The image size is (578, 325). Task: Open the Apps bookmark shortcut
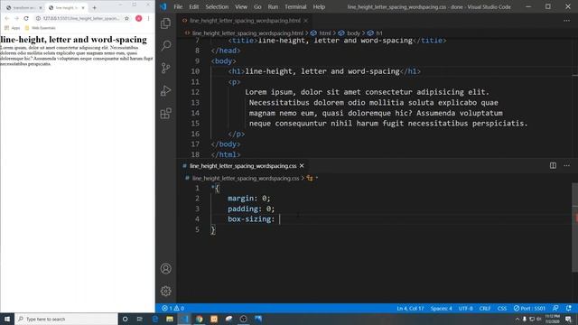[12, 28]
